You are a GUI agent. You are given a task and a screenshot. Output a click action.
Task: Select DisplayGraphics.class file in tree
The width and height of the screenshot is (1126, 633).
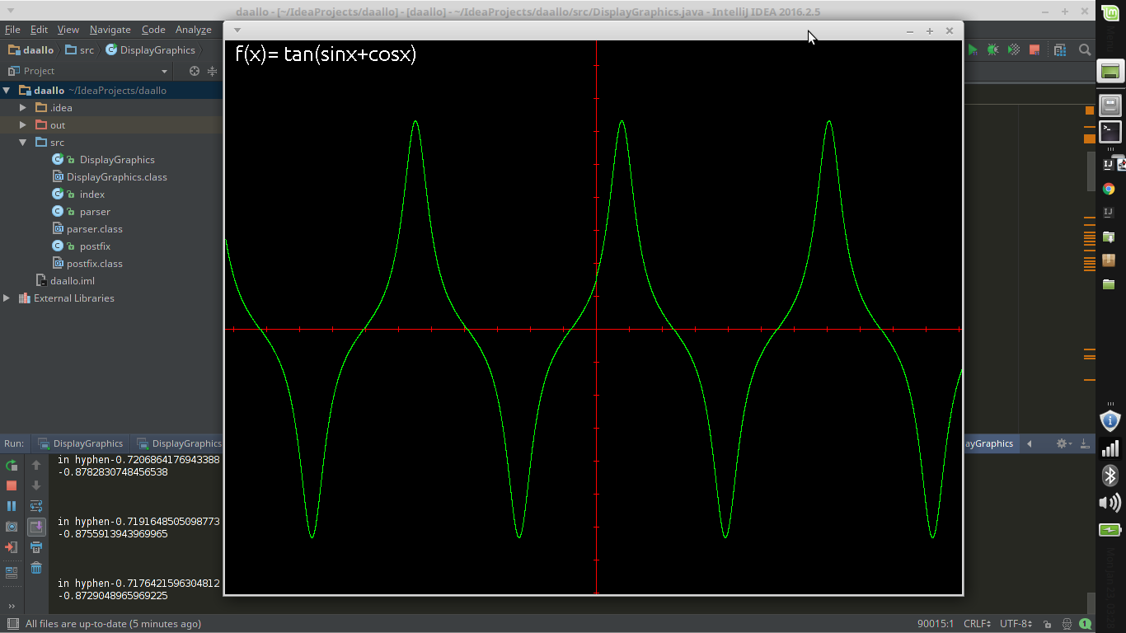point(116,177)
